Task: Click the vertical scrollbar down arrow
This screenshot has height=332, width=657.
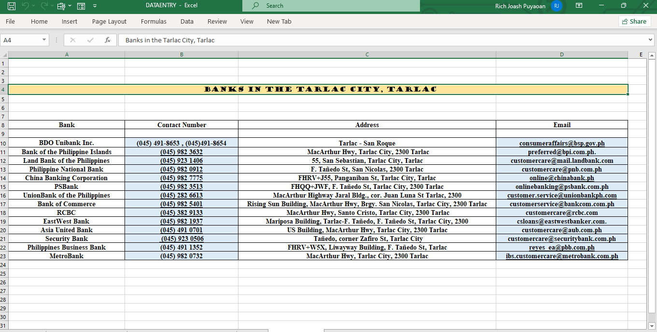Action: tap(651, 326)
